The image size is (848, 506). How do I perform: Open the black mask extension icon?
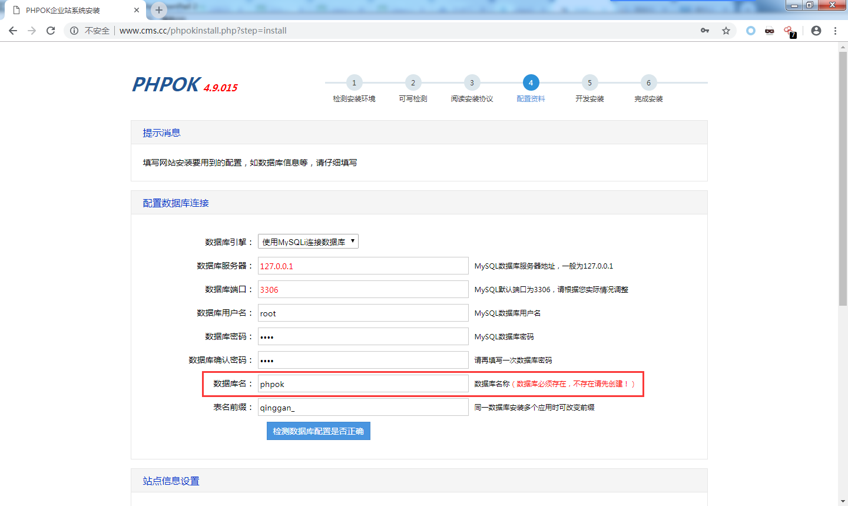point(769,31)
